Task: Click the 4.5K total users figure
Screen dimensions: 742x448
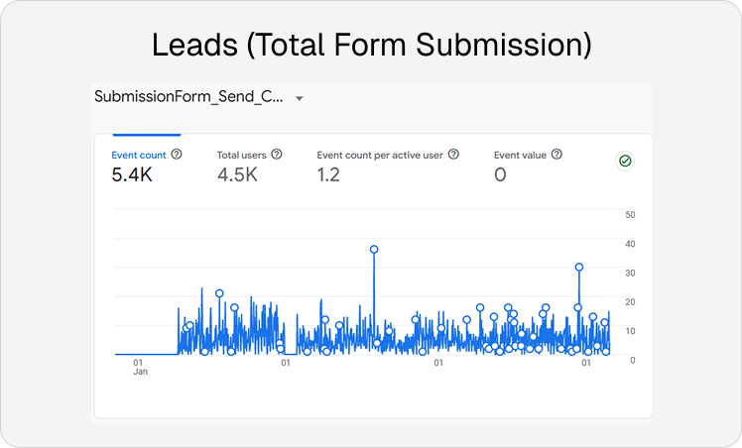Action: coord(238,175)
